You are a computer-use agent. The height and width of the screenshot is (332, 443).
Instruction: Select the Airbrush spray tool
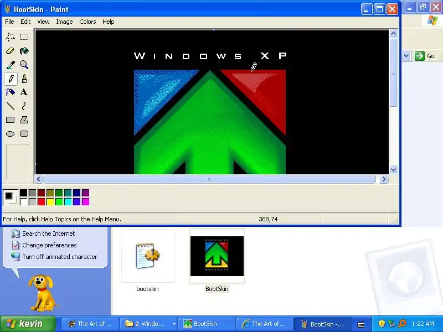[x=11, y=92]
